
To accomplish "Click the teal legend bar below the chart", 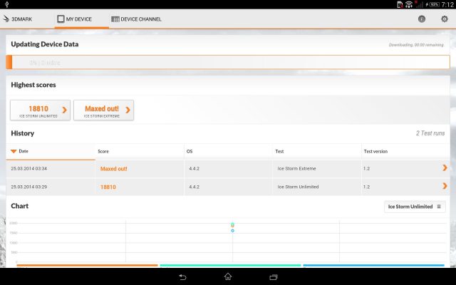I will tap(230, 265).
